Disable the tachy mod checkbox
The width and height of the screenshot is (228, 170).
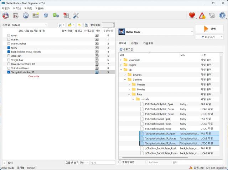click(x=9, y=48)
